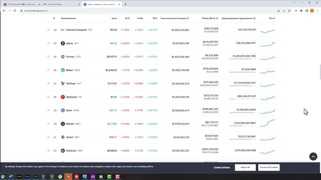Reload the current page

(x=15, y=10)
